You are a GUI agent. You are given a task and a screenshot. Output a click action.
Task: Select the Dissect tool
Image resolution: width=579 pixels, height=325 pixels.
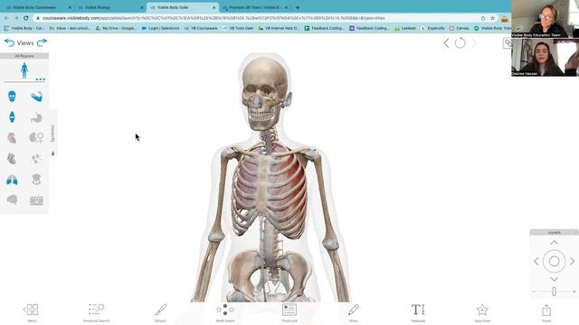(x=160, y=313)
